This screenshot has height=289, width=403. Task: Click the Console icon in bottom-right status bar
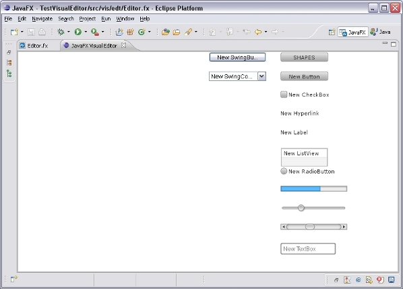tap(391, 280)
